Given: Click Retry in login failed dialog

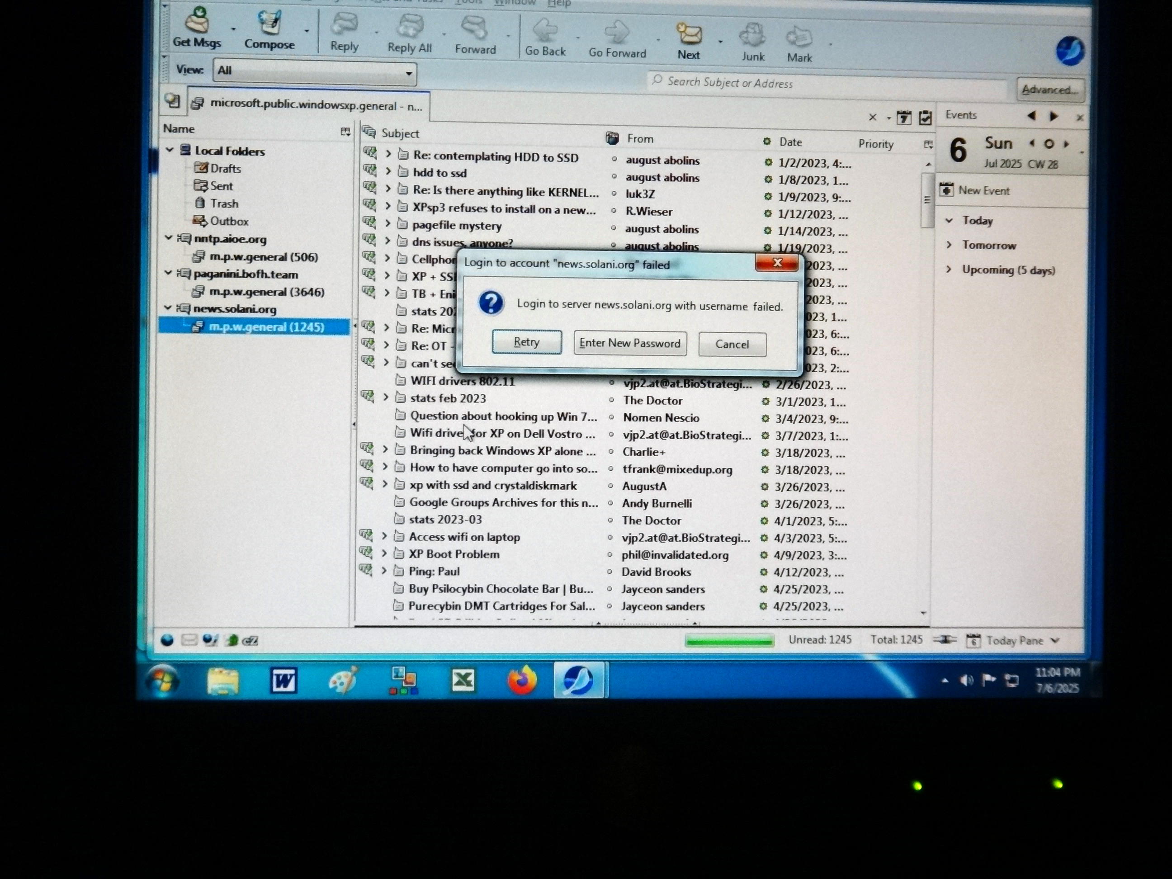Looking at the screenshot, I should tap(527, 342).
